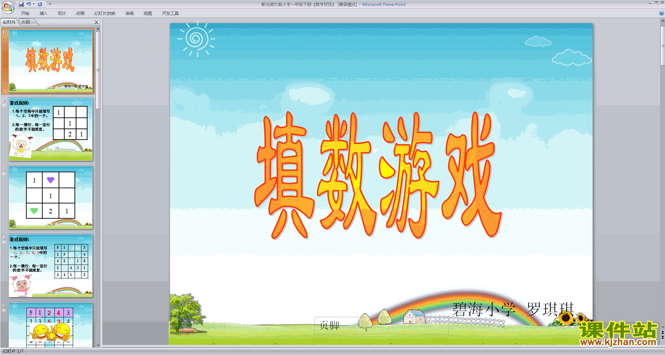Image resolution: width=665 pixels, height=355 pixels.
Task: Close the slides thumbnail pane
Action: point(97,22)
